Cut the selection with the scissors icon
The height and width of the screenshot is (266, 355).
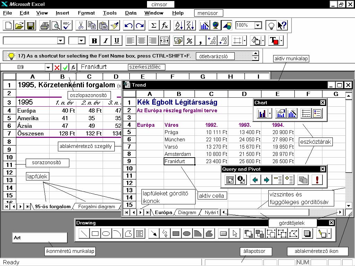(81, 25)
